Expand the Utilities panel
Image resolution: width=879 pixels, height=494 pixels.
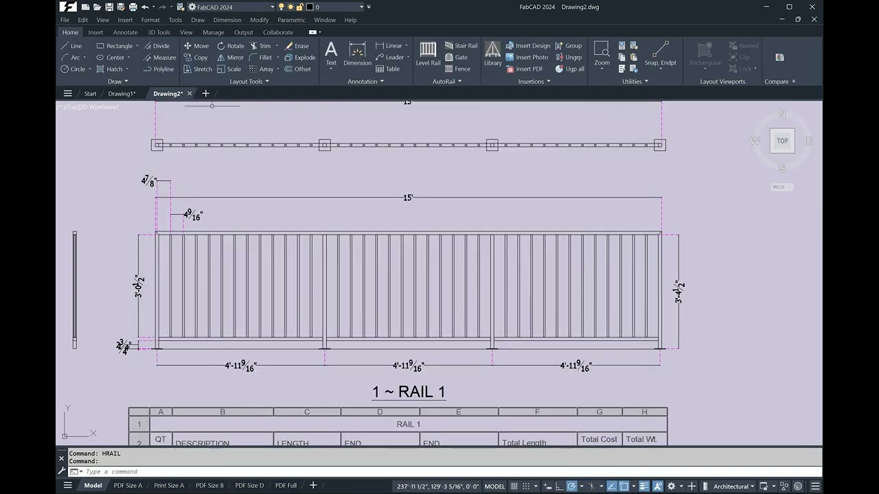[x=635, y=82]
